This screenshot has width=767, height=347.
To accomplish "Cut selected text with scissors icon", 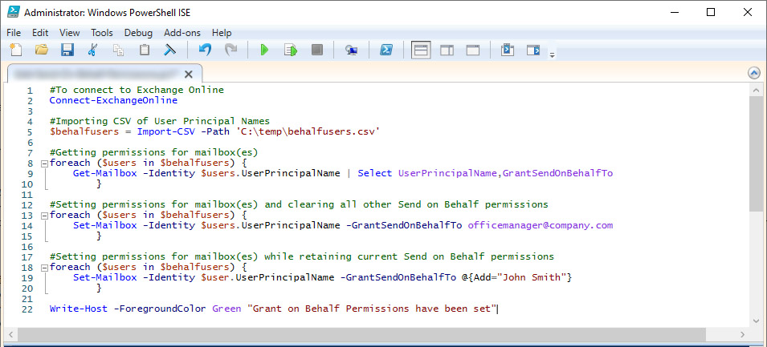I will pos(92,50).
